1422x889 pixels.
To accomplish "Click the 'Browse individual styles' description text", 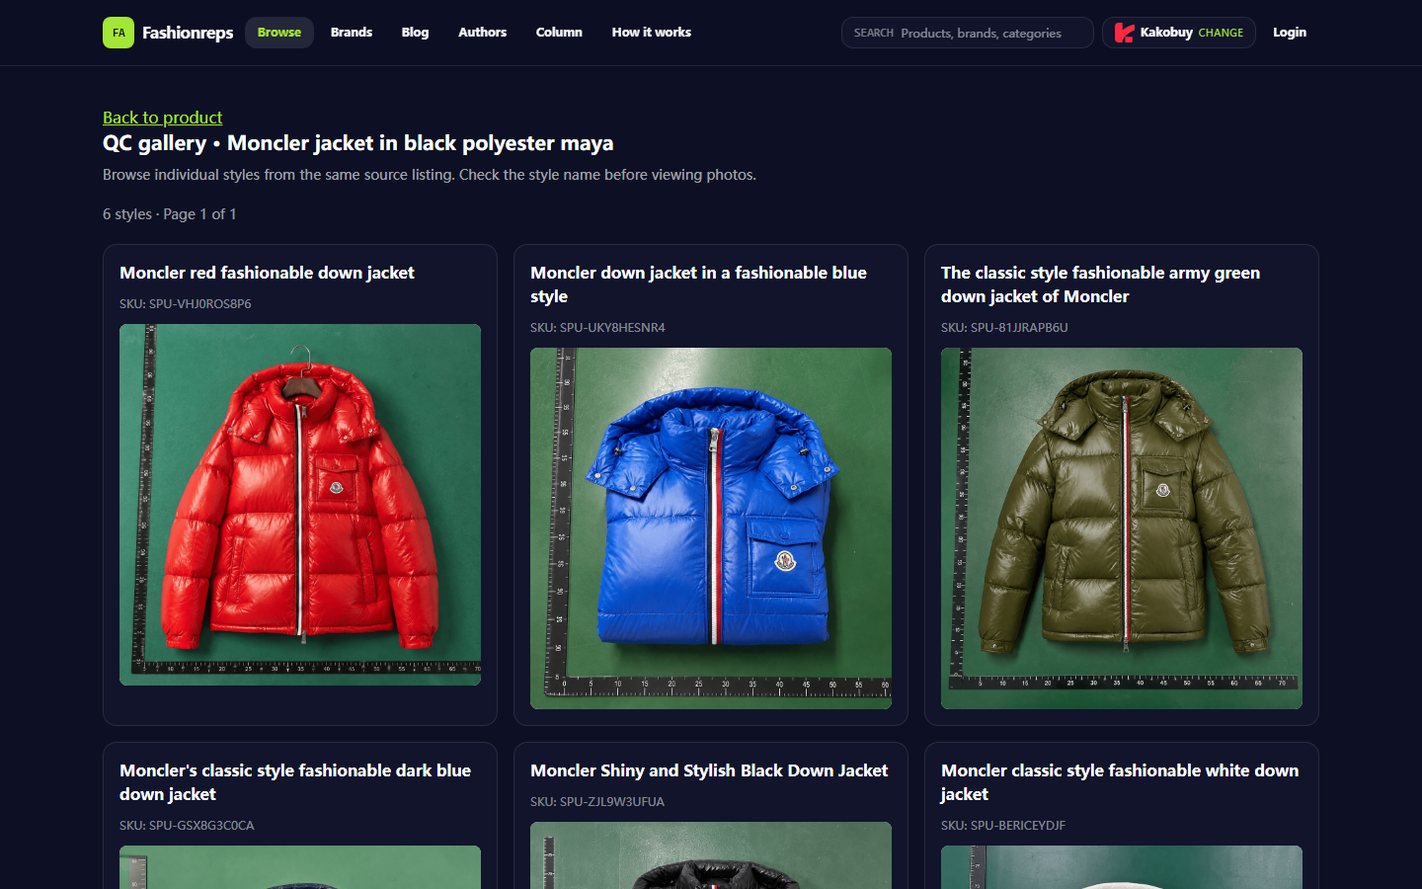I will (x=430, y=175).
